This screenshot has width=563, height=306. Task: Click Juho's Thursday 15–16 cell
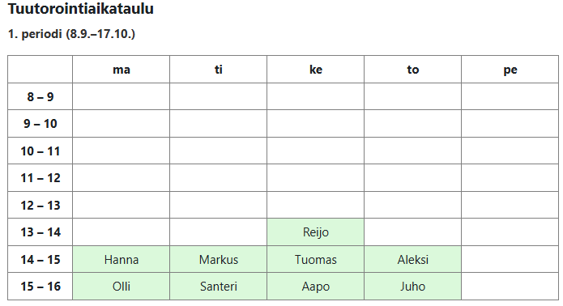tap(412, 287)
